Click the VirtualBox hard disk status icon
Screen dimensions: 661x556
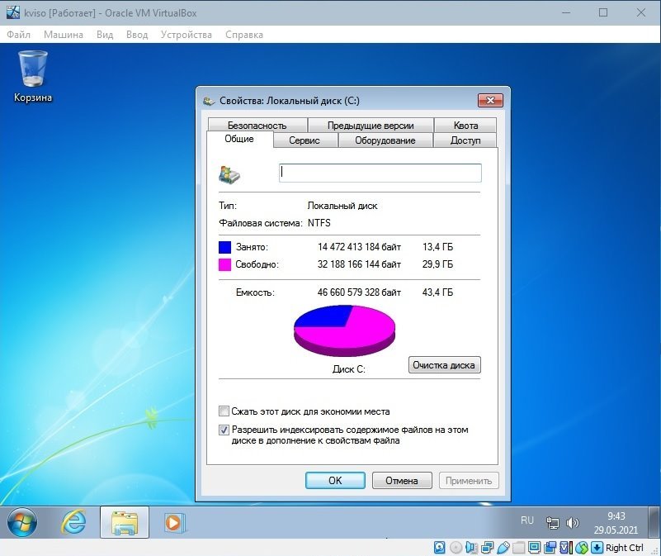(440, 548)
